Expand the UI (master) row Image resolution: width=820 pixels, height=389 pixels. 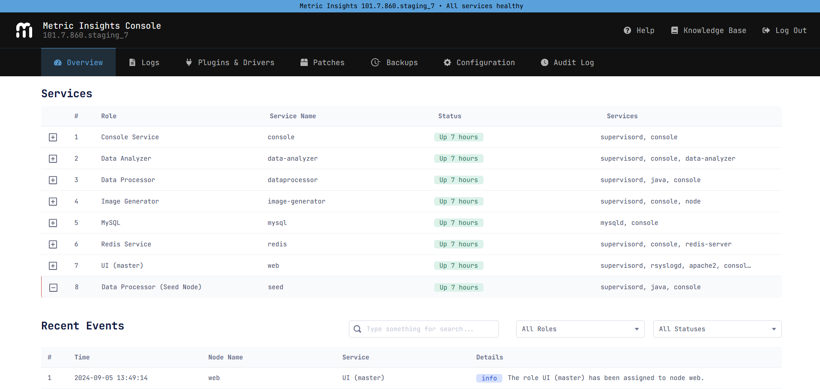pyautogui.click(x=53, y=266)
